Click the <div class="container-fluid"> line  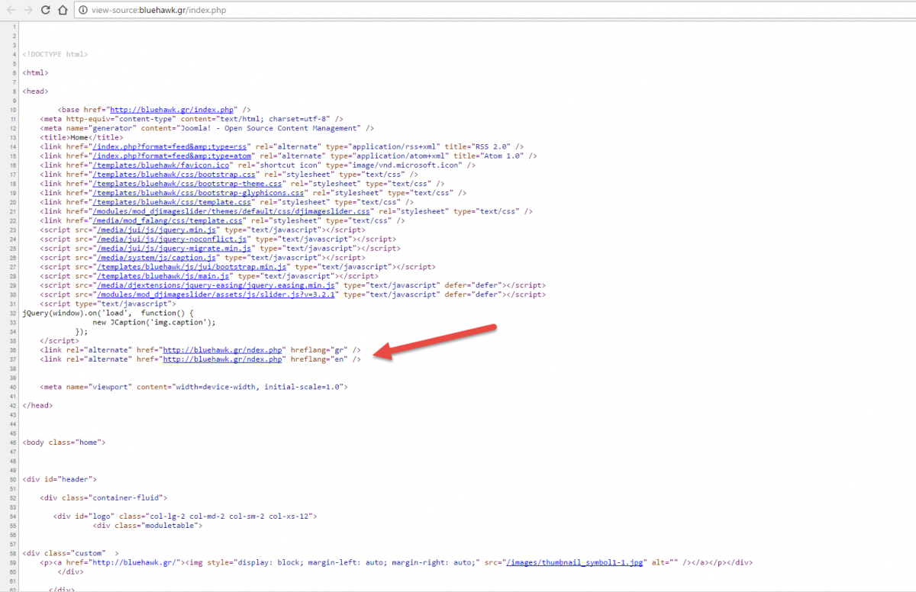(105, 497)
